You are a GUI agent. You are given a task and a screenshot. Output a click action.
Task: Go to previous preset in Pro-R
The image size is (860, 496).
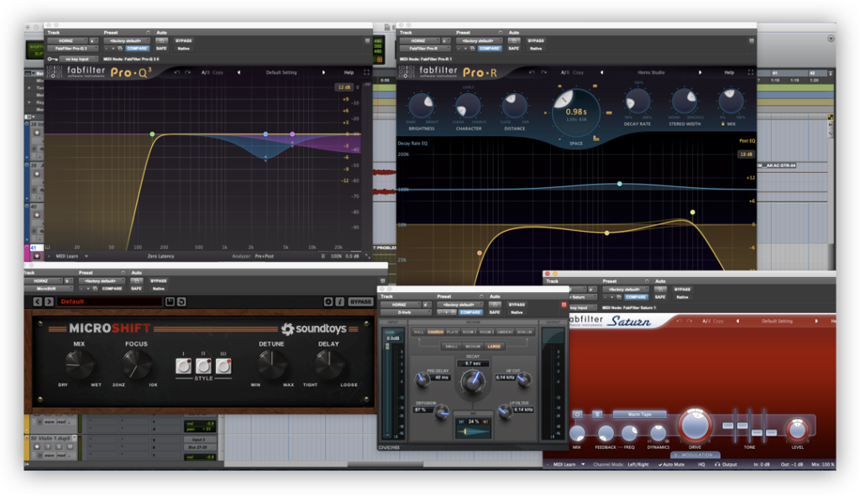(601, 72)
